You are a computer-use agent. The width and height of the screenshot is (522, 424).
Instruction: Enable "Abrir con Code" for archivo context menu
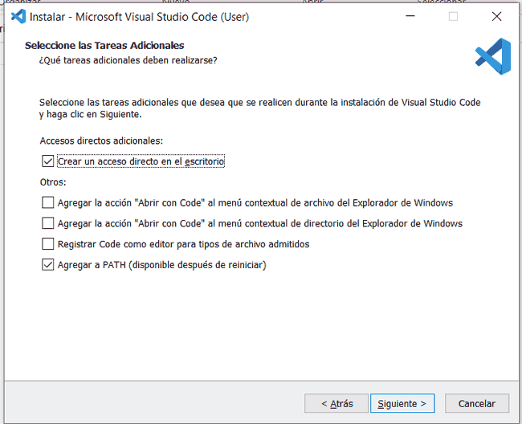[48, 202]
